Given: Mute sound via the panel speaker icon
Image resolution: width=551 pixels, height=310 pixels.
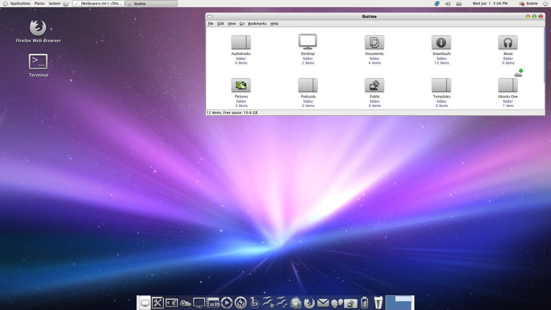Looking at the screenshot, I should pos(447,3).
